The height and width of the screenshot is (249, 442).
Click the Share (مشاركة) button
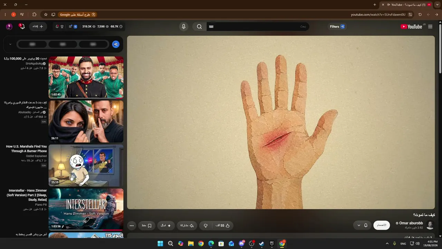pos(187,225)
